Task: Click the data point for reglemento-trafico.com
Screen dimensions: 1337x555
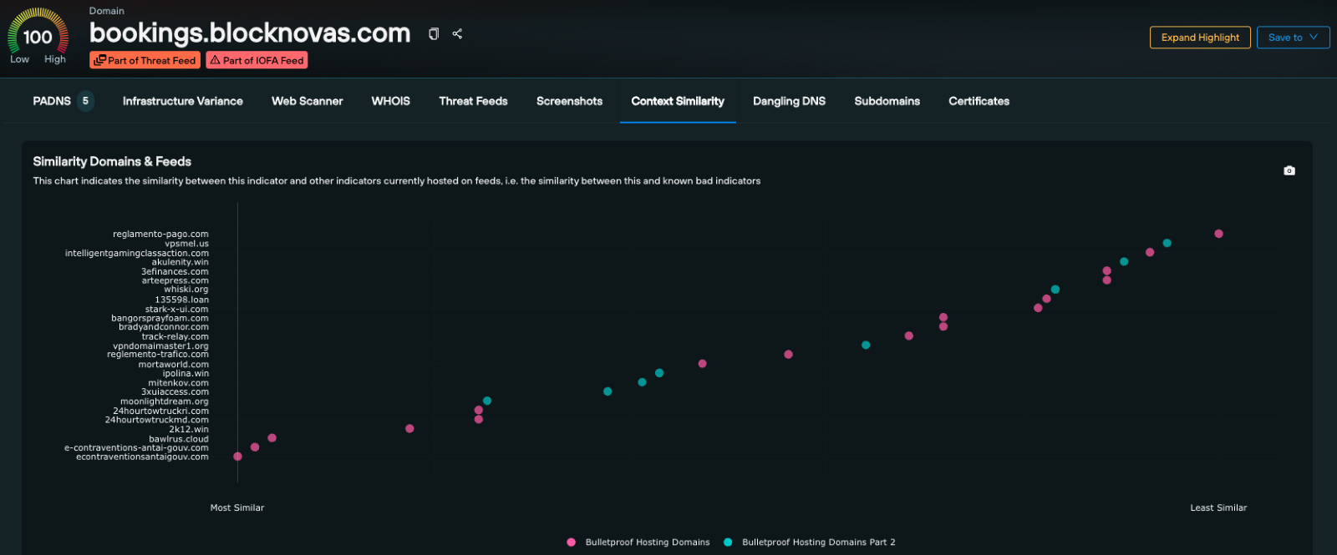Action: (x=789, y=355)
